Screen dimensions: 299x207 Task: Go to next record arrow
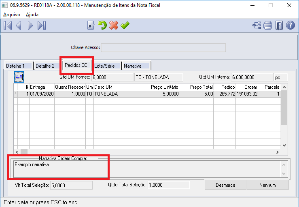click(30, 26)
